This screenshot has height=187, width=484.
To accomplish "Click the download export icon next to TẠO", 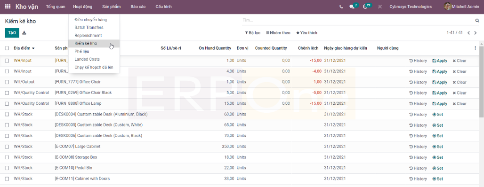I will [x=24, y=33].
